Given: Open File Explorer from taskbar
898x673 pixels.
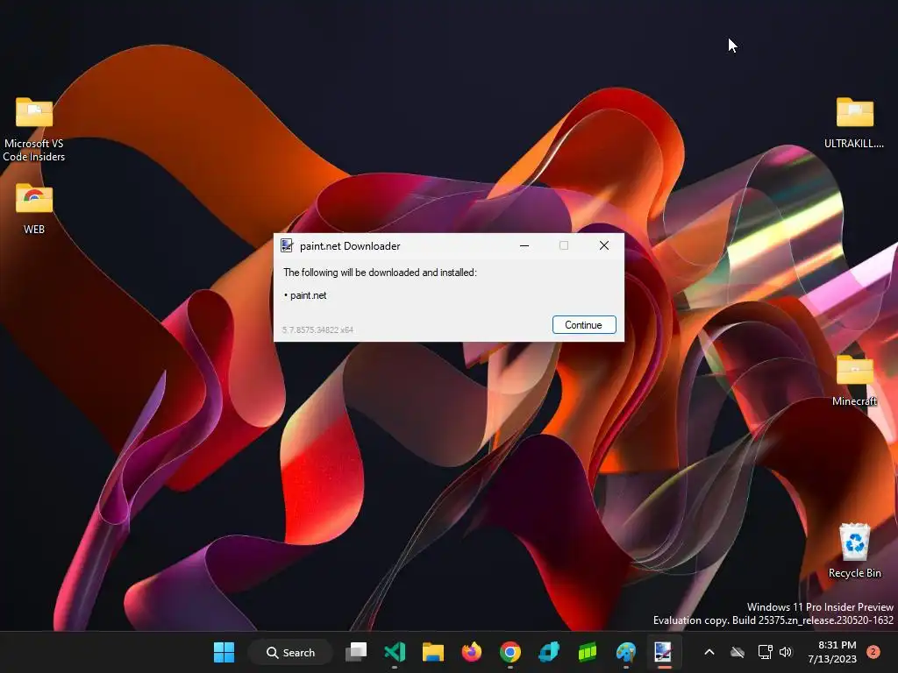Looking at the screenshot, I should click(433, 652).
